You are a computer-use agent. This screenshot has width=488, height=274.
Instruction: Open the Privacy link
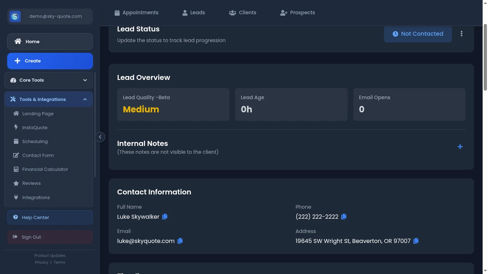[x=41, y=262]
